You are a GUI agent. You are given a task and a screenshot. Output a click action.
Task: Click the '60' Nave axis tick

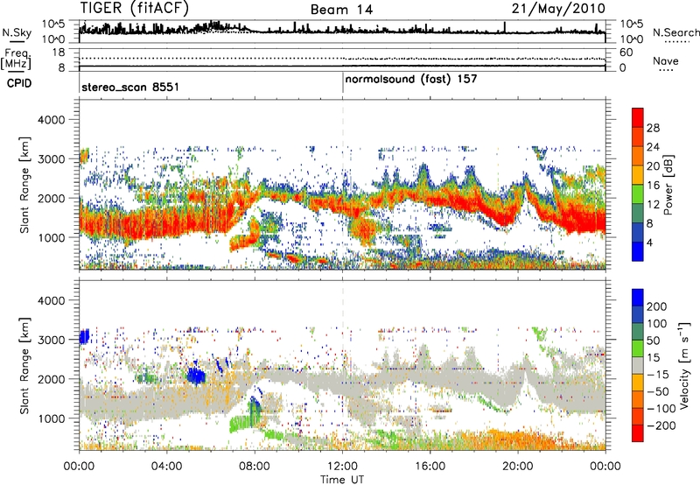coord(626,53)
